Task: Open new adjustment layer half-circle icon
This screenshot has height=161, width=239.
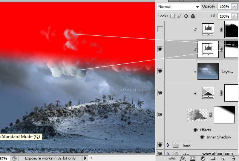Action: tap(203, 158)
